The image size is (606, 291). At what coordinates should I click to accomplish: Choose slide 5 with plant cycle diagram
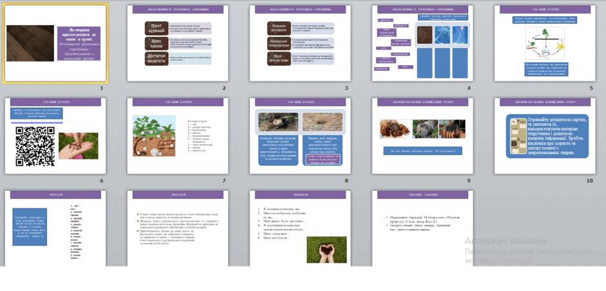click(x=545, y=43)
